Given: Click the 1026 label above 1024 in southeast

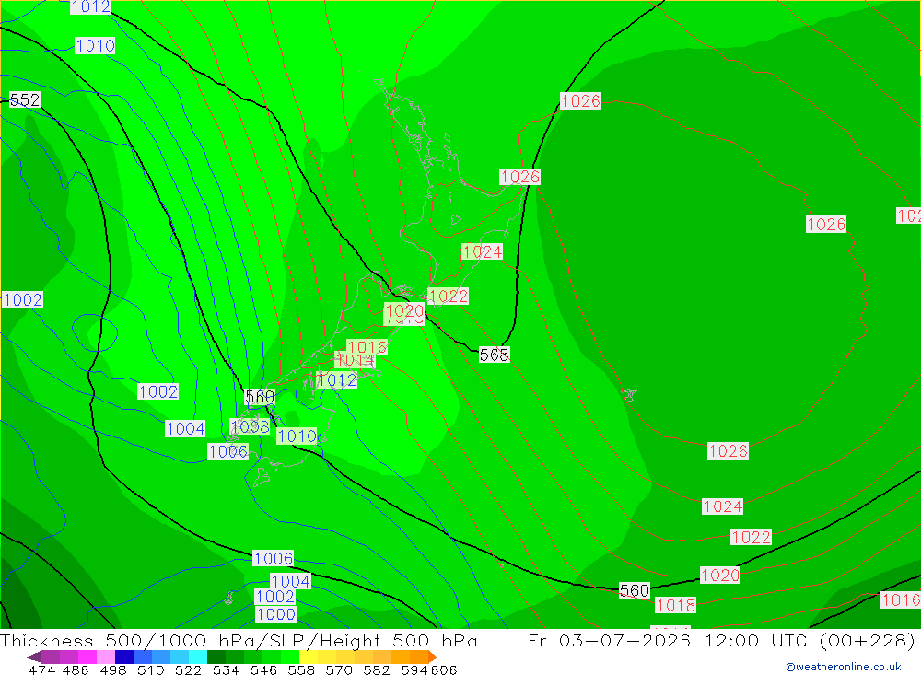Looking at the screenshot, I should point(728,451).
